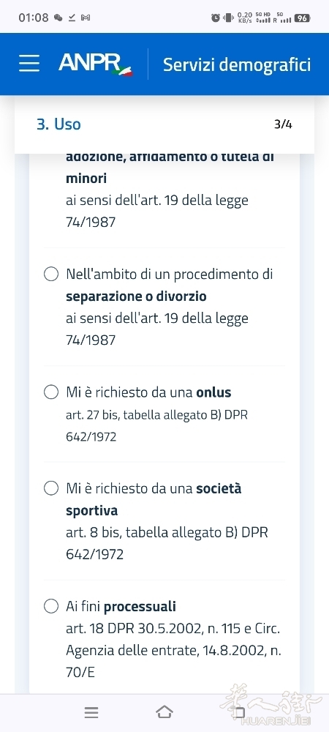Image resolution: width=329 pixels, height=732 pixels.
Task: Tap the 3/4 step progress indicator
Action: (x=284, y=124)
